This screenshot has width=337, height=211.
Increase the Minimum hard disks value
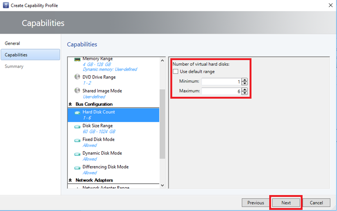click(244, 80)
